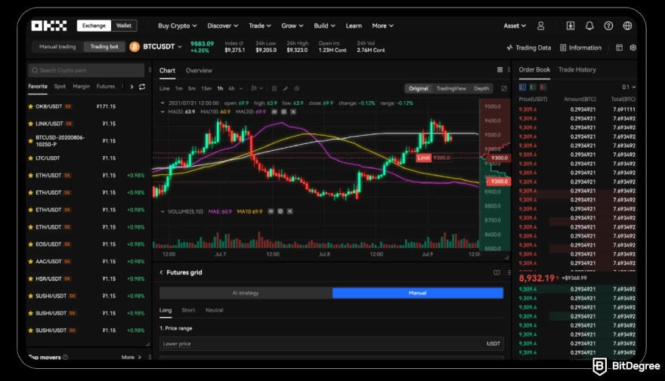Select the Neutral grid tab
The image size is (665, 381).
click(214, 310)
